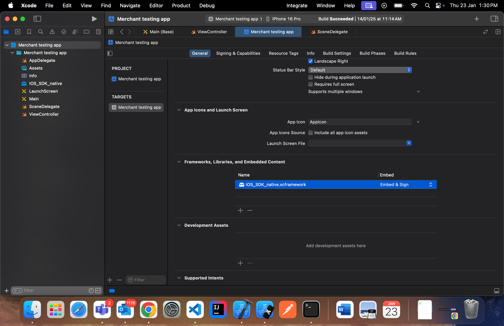The width and height of the screenshot is (504, 326).
Task: Check Include all app icon assets
Action: coord(311,133)
